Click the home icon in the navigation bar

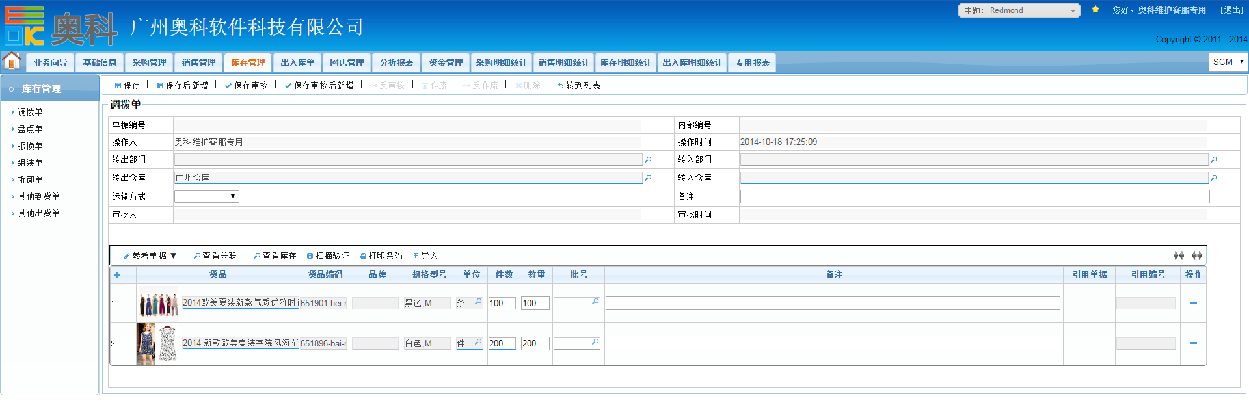[12, 61]
